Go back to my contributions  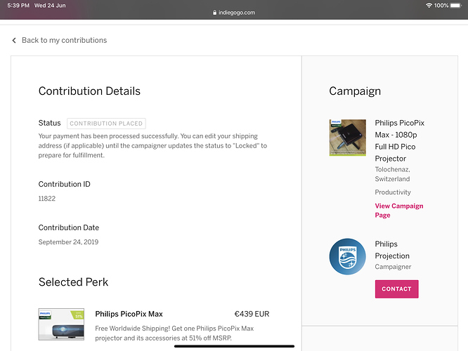(64, 41)
